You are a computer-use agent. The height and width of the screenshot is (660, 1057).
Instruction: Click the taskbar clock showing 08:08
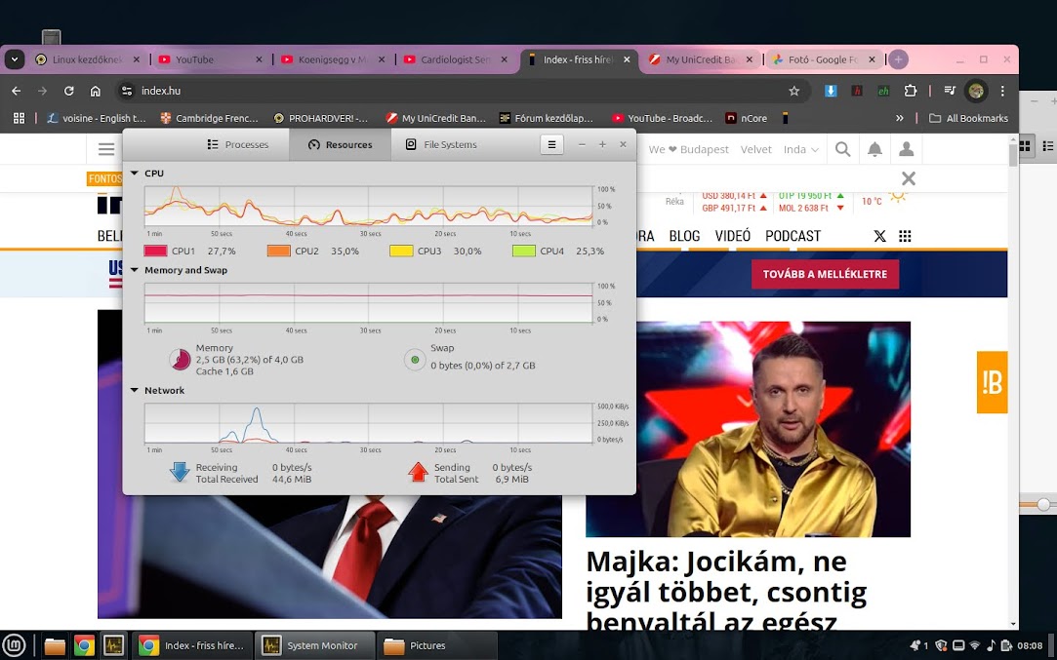1030,645
